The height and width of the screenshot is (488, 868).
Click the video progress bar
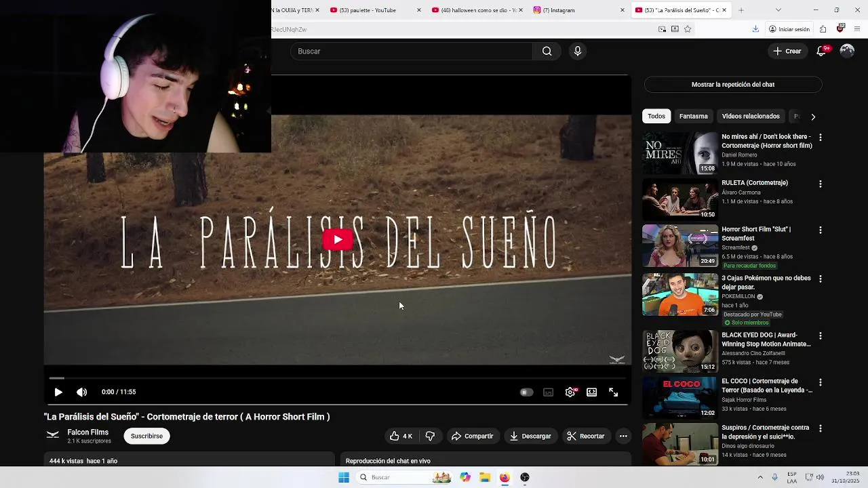[337, 378]
